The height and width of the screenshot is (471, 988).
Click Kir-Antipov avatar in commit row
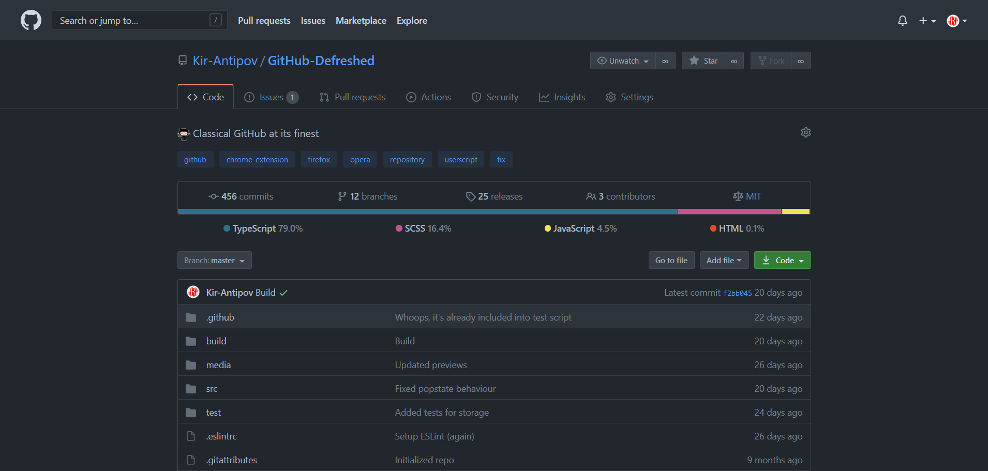[x=193, y=292]
